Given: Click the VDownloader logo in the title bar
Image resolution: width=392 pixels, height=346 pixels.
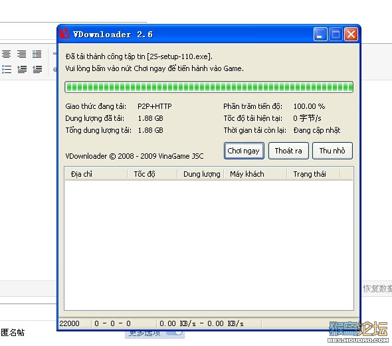Looking at the screenshot, I should click(64, 34).
